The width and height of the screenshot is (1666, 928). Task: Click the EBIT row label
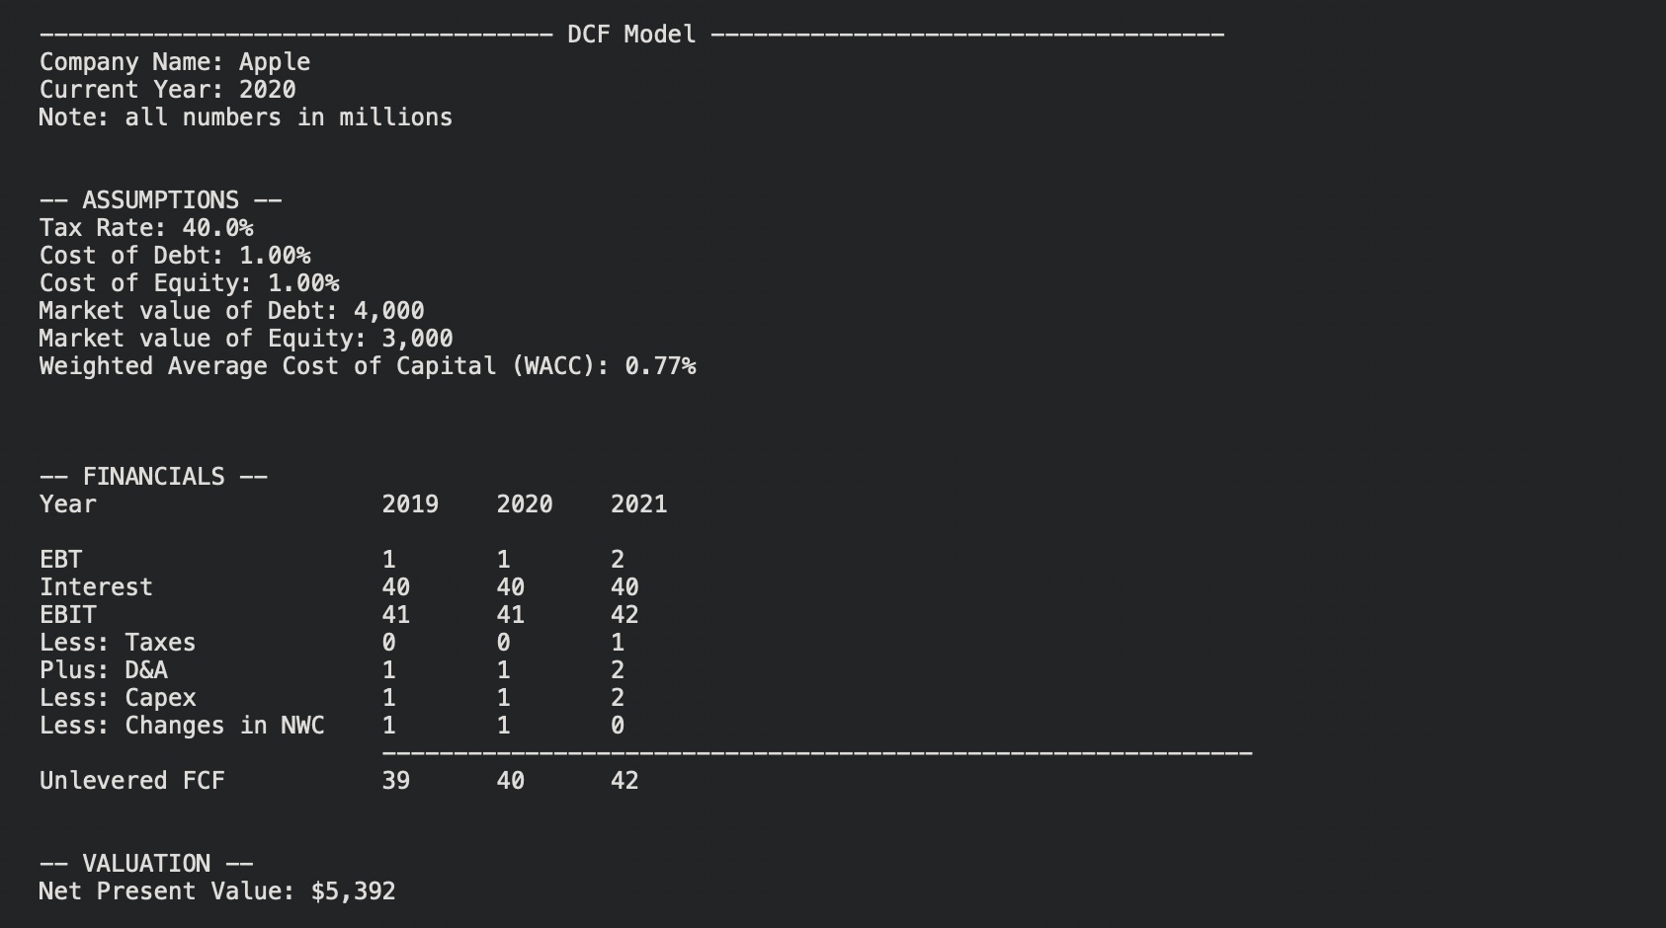pos(68,615)
